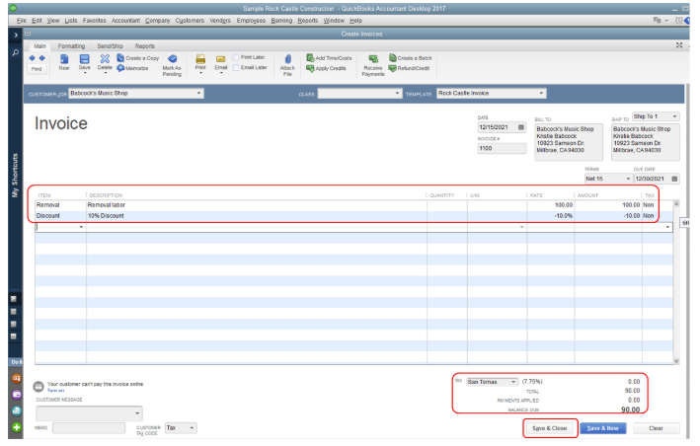Click the Bill To address box
The image size is (700, 446).
569,142
